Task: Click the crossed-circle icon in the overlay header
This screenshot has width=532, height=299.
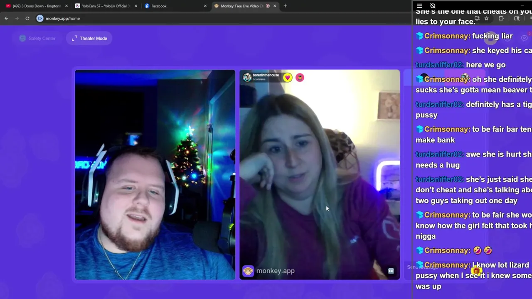Action: tap(433, 6)
